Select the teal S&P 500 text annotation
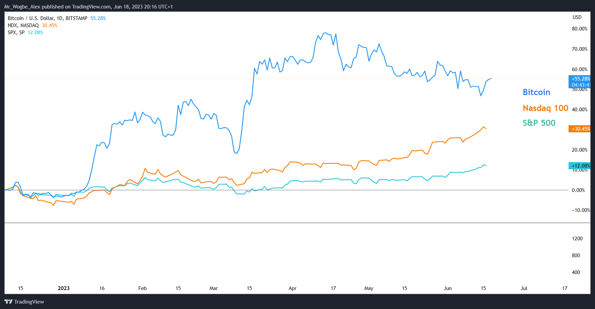The height and width of the screenshot is (309, 595). (539, 123)
